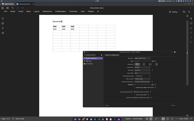Click the two-page view icon in status bar
Screen dimensions: 194x121
click(163, 119)
